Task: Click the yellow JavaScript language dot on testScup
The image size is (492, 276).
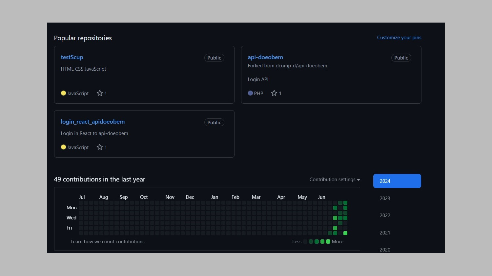Action: (63, 93)
